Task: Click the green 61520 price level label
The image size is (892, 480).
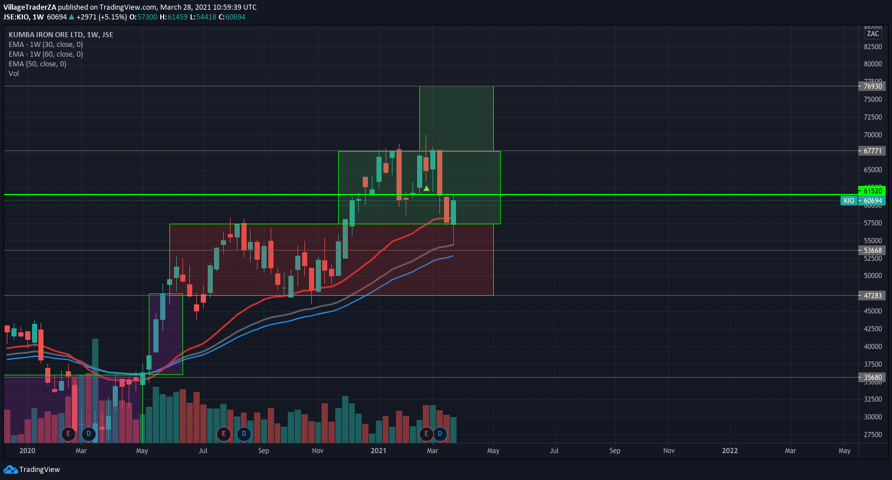Action: [872, 191]
